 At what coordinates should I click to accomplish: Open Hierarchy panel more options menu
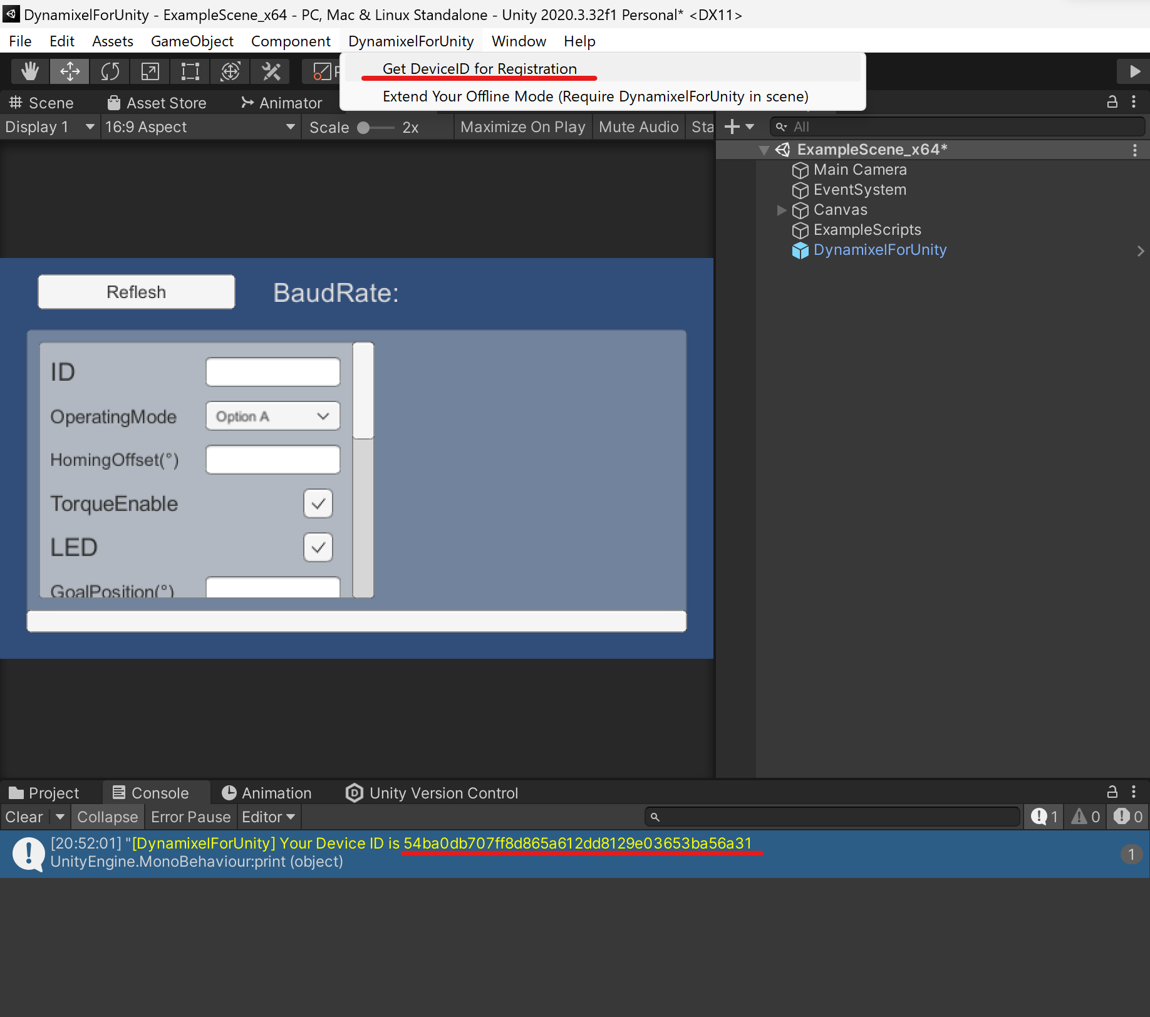point(1134,101)
